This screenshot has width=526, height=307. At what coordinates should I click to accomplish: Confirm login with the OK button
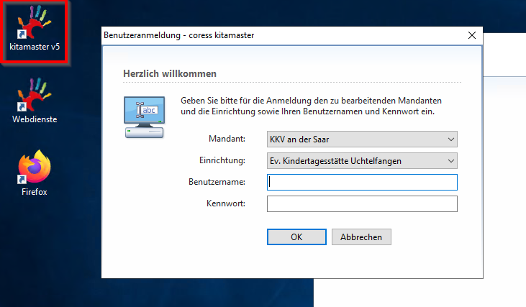pyautogui.click(x=296, y=237)
